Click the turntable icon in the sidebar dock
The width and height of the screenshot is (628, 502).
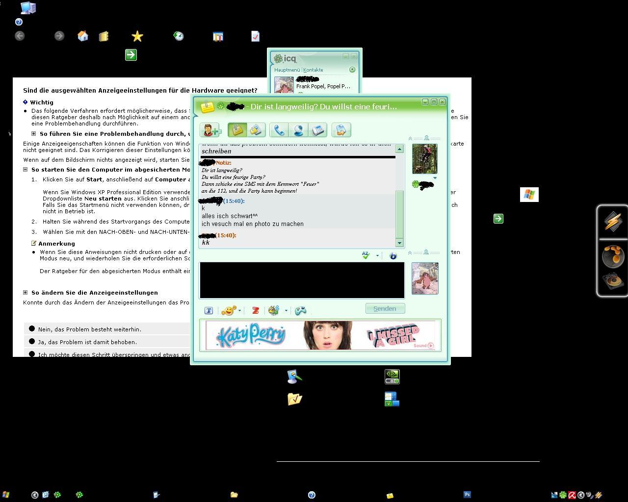coord(613,281)
